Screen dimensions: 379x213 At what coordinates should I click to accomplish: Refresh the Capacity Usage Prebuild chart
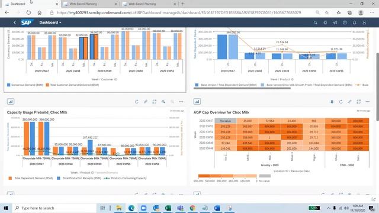[x=137, y=102]
